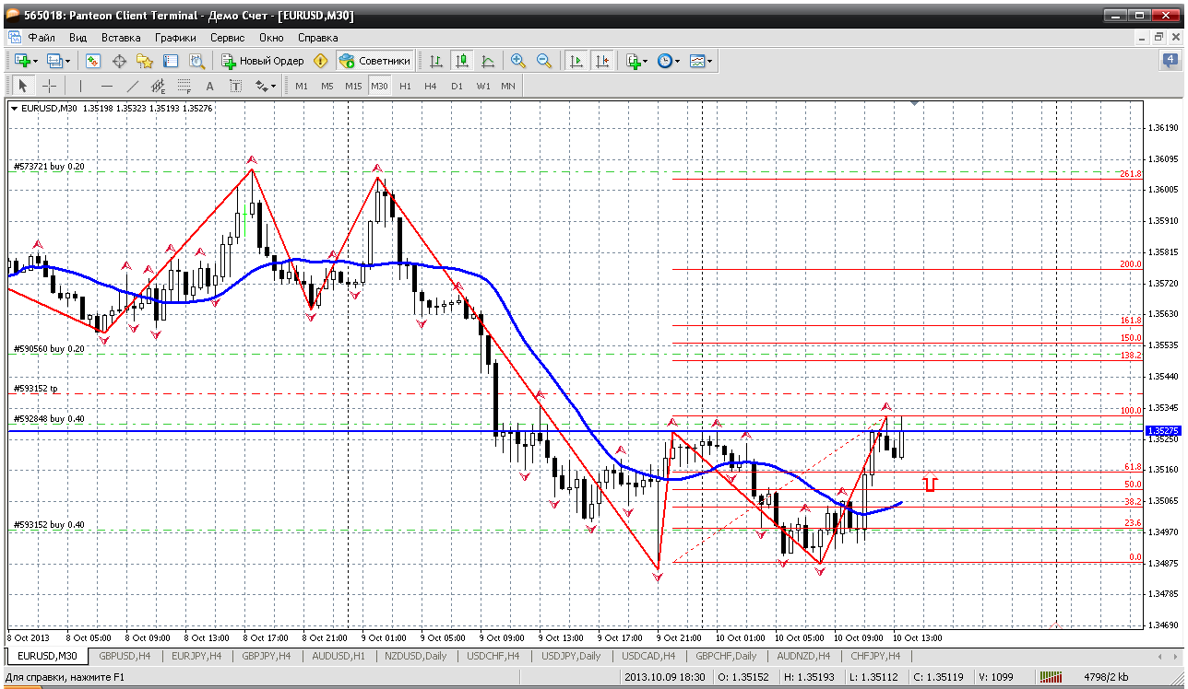Image resolution: width=1188 pixels, height=689 pixels.
Task: Expand the Templates dropdown
Action: point(710,61)
